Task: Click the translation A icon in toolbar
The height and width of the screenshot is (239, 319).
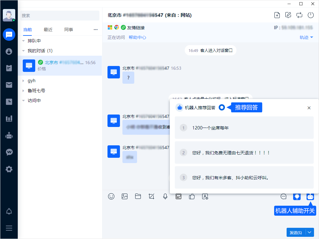Action: click(x=205, y=196)
